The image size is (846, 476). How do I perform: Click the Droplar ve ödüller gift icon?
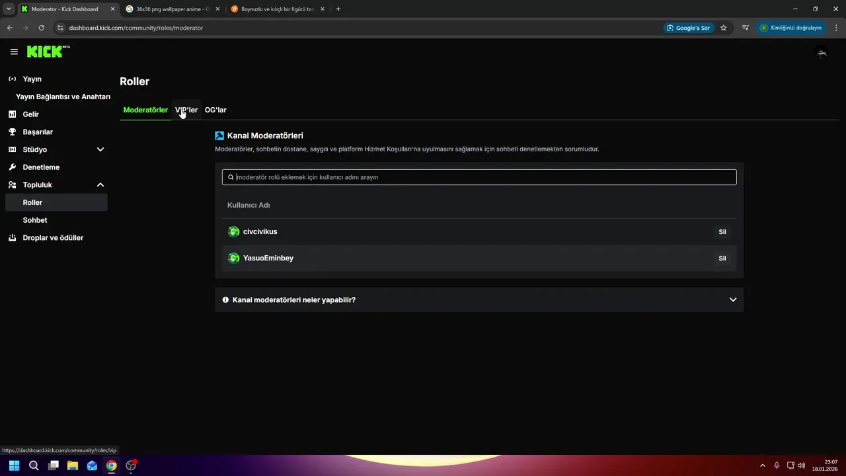[x=12, y=237]
